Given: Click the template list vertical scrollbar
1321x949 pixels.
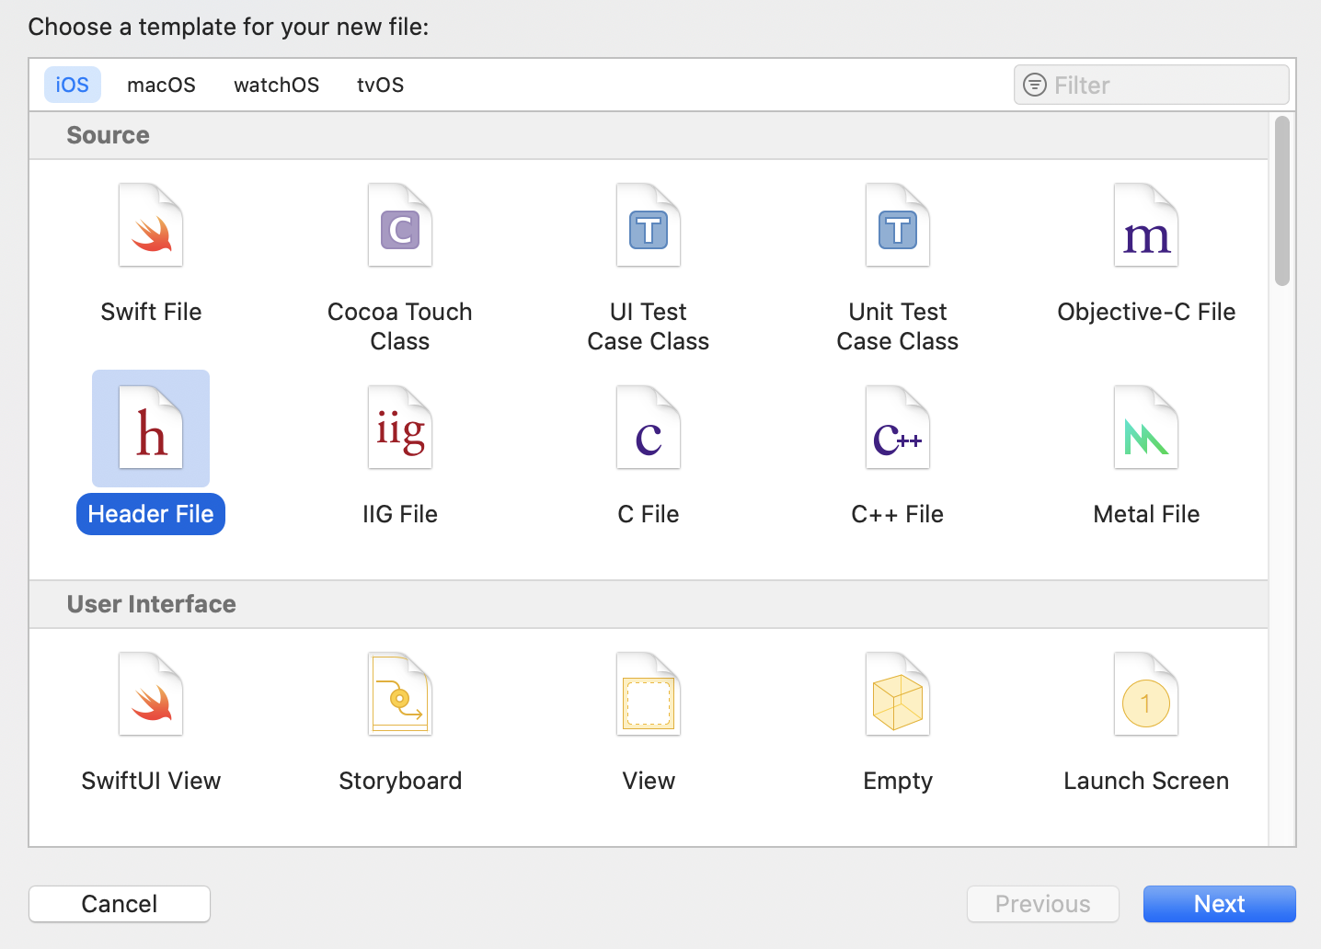Looking at the screenshot, I should 1282,200.
